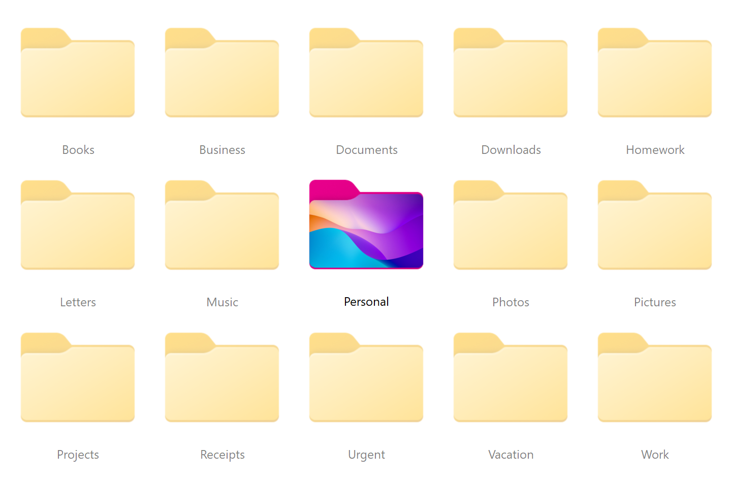The image size is (731, 479).
Task: Select the Vacation folder icon
Action: click(x=511, y=377)
